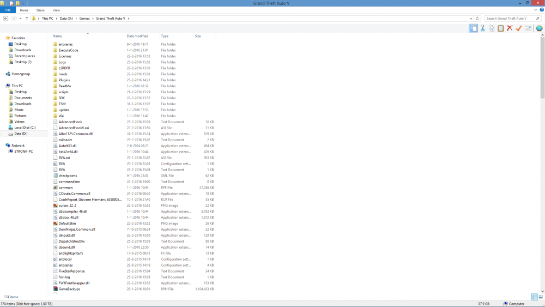Click This PC in the breadcrumb path
Image resolution: width=545 pixels, height=307 pixels.
tap(47, 19)
